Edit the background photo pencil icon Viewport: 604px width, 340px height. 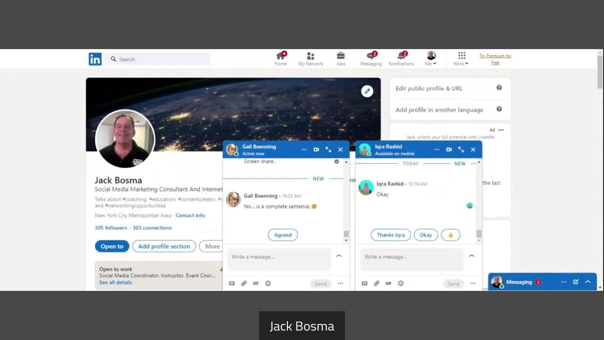[x=367, y=91]
